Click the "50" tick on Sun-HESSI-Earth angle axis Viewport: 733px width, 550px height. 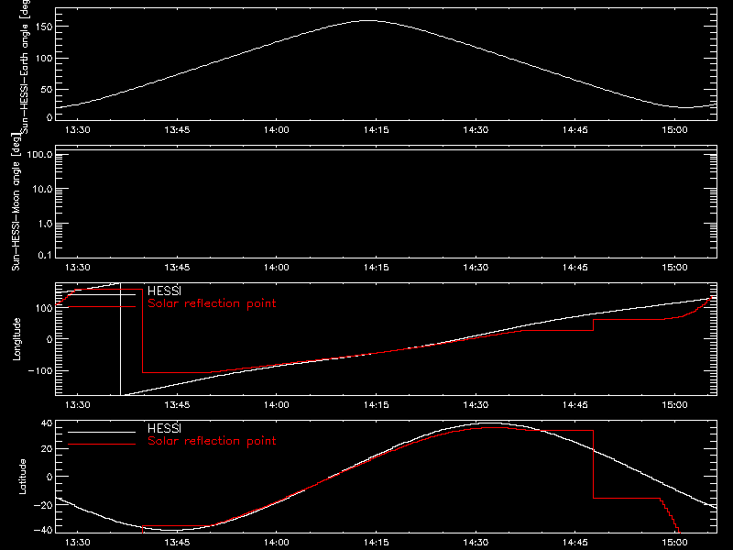tap(47, 89)
